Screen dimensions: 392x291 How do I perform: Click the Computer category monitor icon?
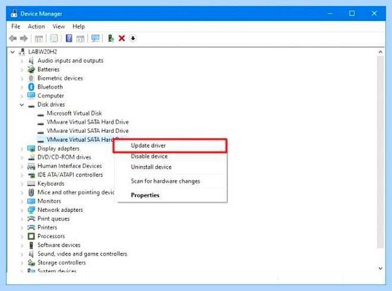[31, 95]
